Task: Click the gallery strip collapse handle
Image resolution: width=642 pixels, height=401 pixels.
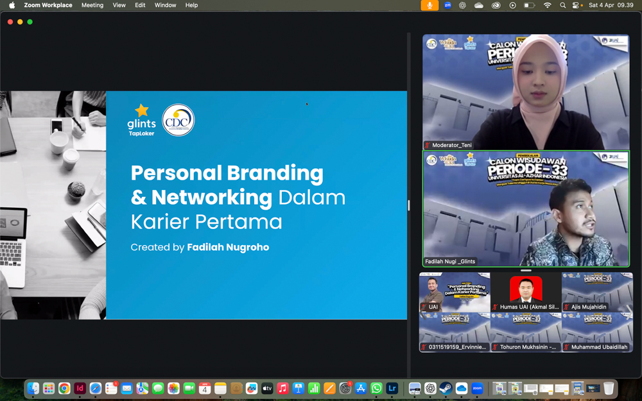Action: (526, 270)
